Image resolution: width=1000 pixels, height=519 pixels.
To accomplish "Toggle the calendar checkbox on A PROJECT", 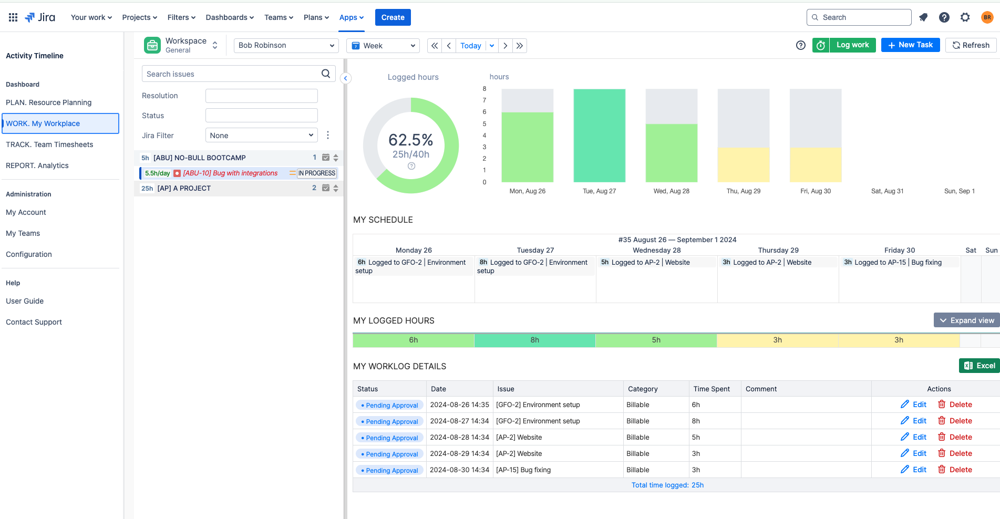I will pyautogui.click(x=326, y=188).
